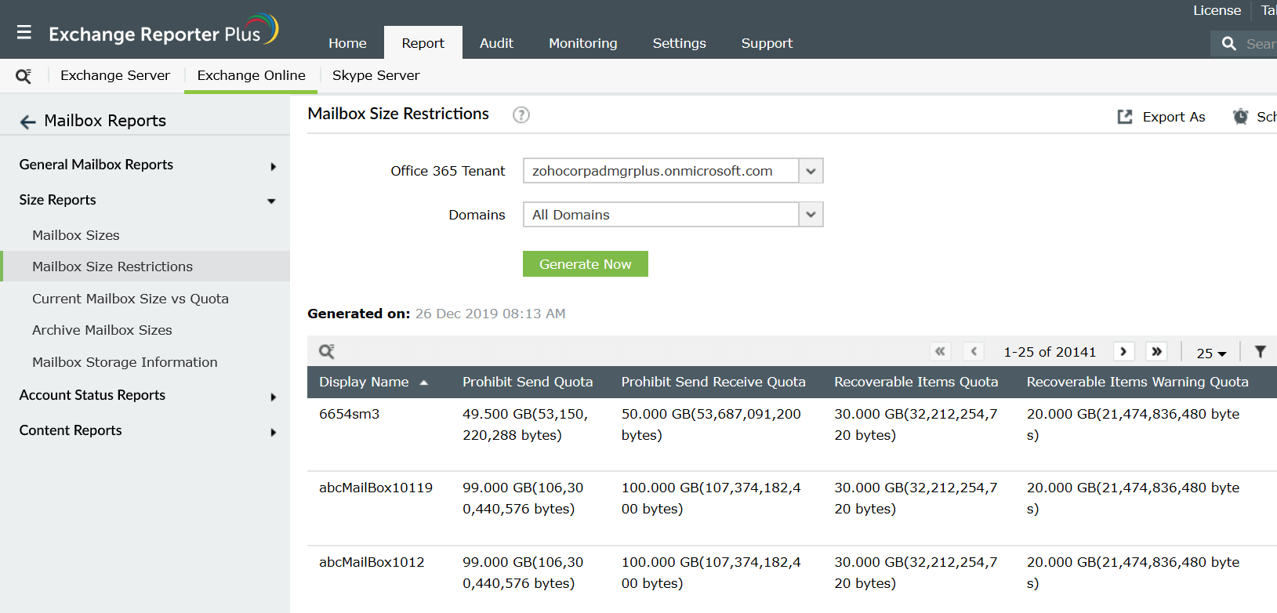Image resolution: width=1277 pixels, height=613 pixels.
Task: Click the Export As icon
Action: click(x=1125, y=117)
